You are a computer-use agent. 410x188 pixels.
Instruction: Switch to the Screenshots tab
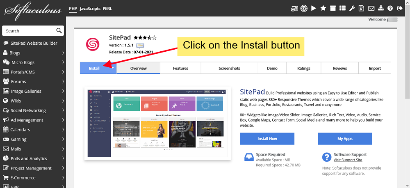point(229,68)
